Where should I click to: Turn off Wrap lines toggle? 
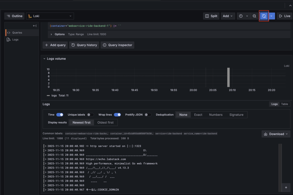(117, 115)
